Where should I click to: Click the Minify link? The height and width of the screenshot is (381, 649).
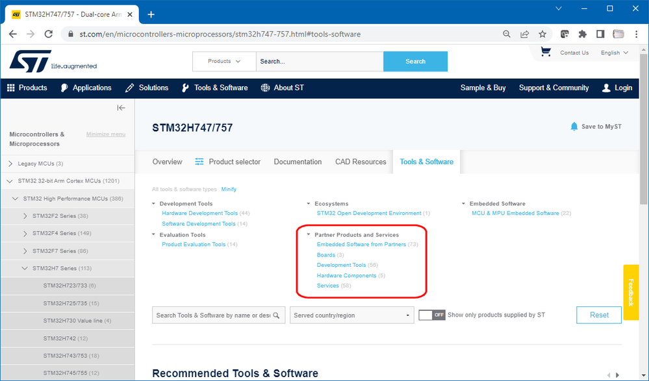tap(229, 189)
